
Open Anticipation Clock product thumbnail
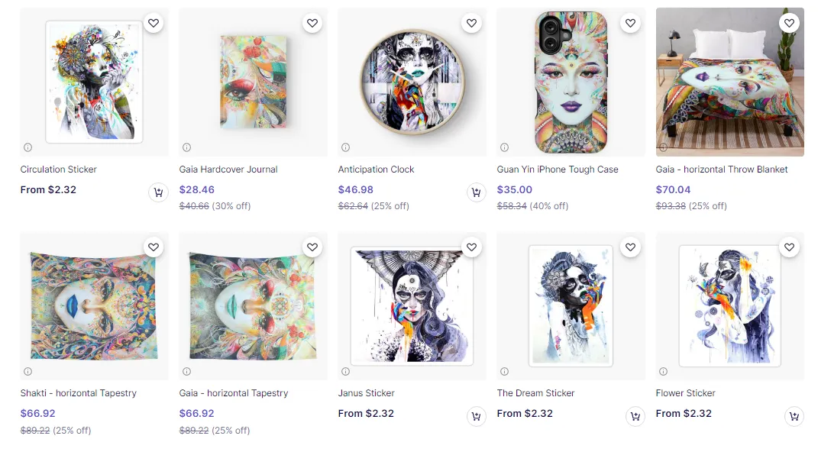tap(412, 82)
